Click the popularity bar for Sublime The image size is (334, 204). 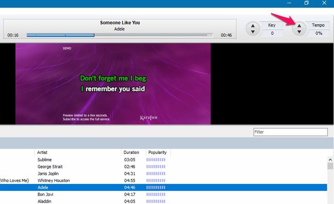156,160
